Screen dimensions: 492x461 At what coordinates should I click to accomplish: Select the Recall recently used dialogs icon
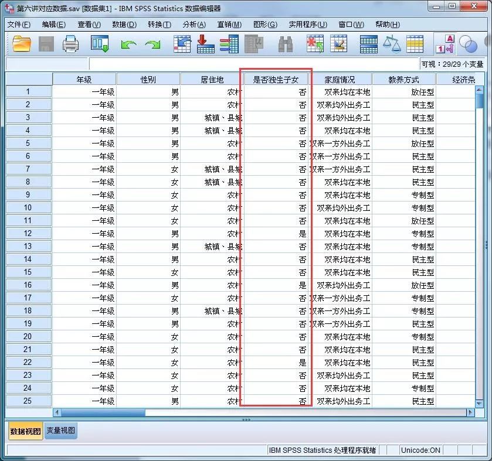(99, 43)
